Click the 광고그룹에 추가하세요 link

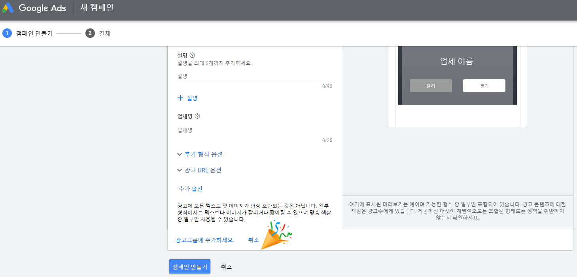(x=204, y=240)
